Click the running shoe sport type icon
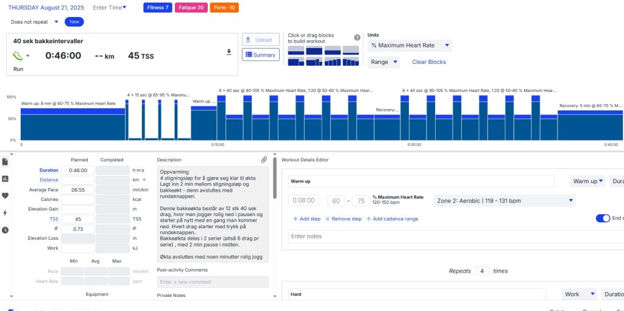Image resolution: width=624 pixels, height=311 pixels. pyautogui.click(x=18, y=55)
